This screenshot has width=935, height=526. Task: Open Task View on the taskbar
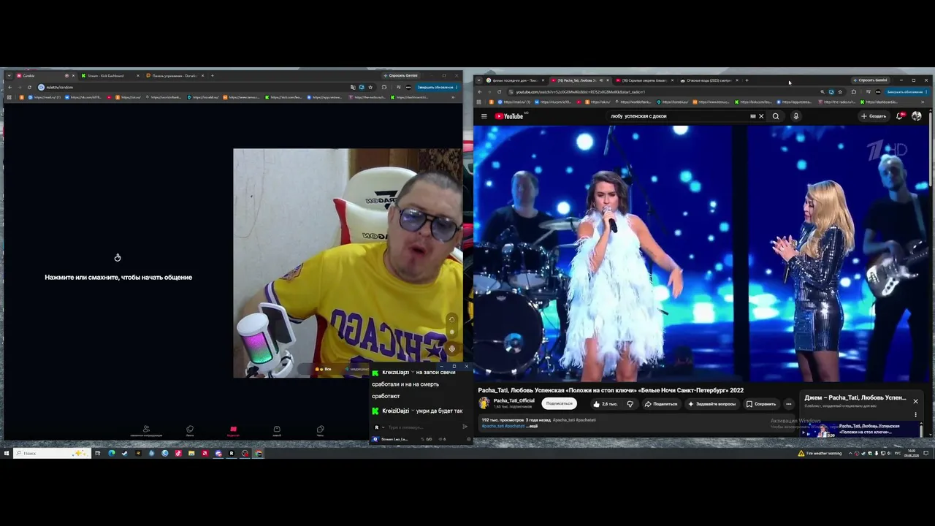(x=97, y=453)
